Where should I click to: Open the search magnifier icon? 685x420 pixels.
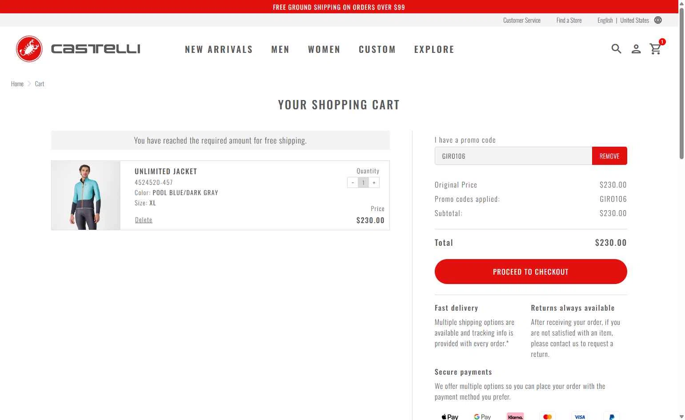coord(616,49)
